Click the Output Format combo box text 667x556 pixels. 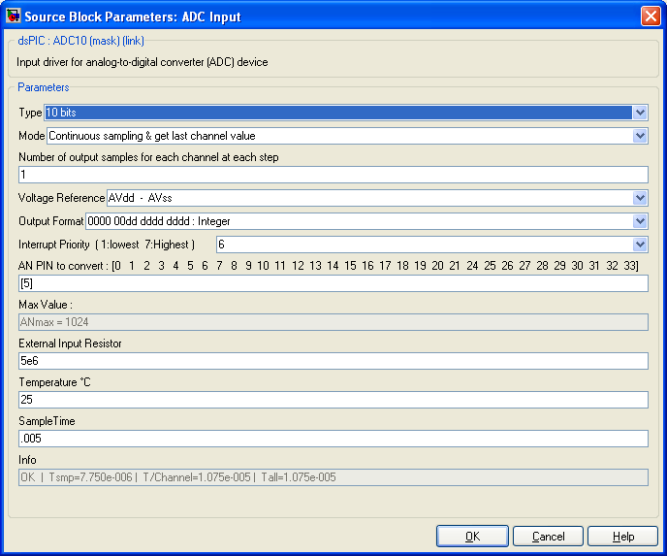358,221
